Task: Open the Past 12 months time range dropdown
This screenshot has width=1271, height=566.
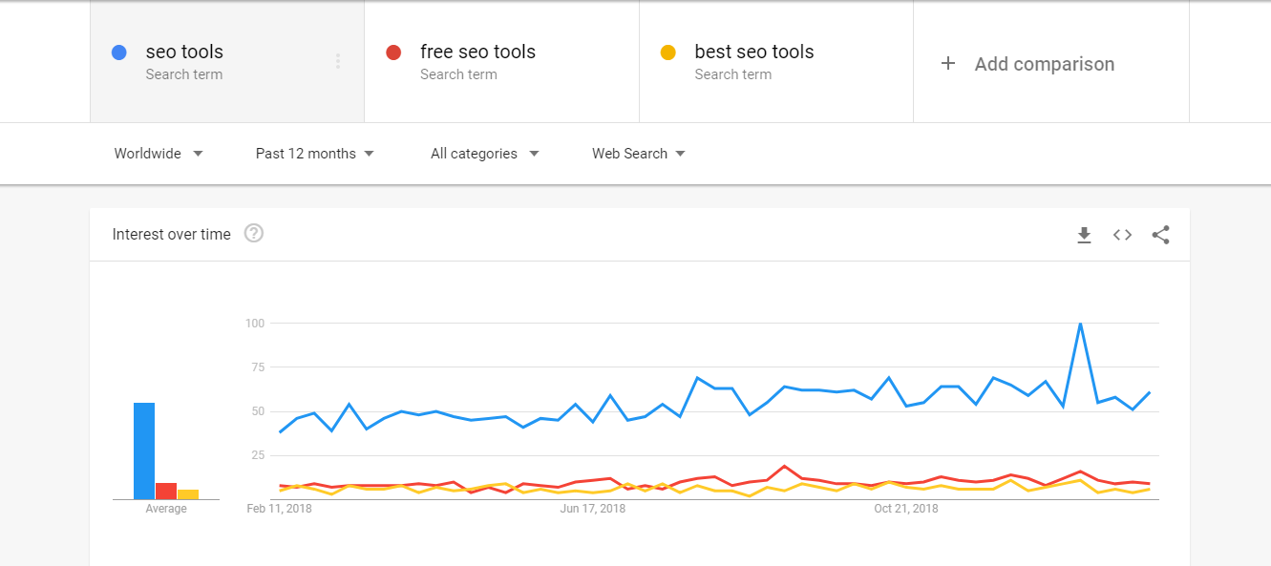Action: pyautogui.click(x=314, y=154)
